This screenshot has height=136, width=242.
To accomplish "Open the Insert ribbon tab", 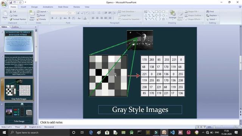I will pos(23,7).
